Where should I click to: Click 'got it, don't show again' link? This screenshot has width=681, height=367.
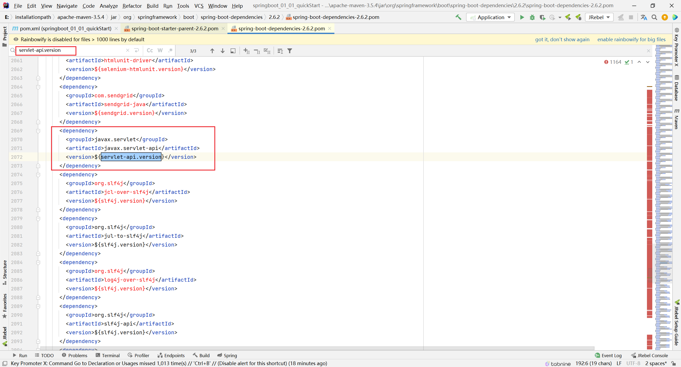562,39
